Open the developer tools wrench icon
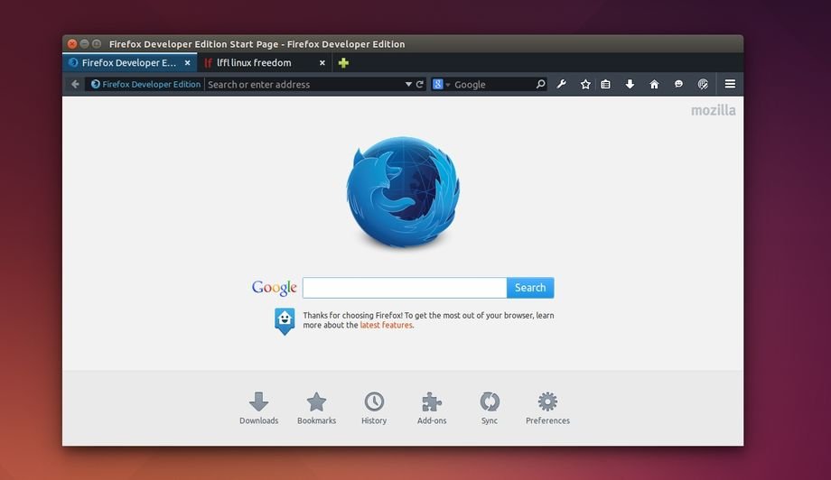This screenshot has width=831, height=480. click(561, 84)
